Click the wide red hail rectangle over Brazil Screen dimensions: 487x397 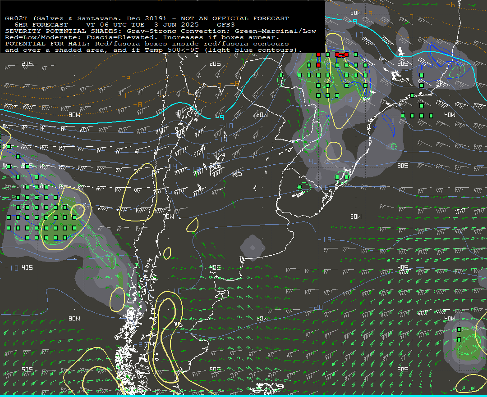click(x=342, y=55)
